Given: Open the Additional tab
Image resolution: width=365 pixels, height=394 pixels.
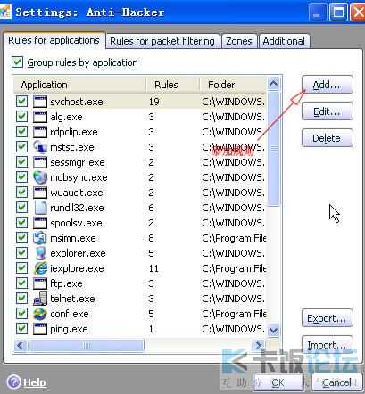Looking at the screenshot, I should point(284,41).
